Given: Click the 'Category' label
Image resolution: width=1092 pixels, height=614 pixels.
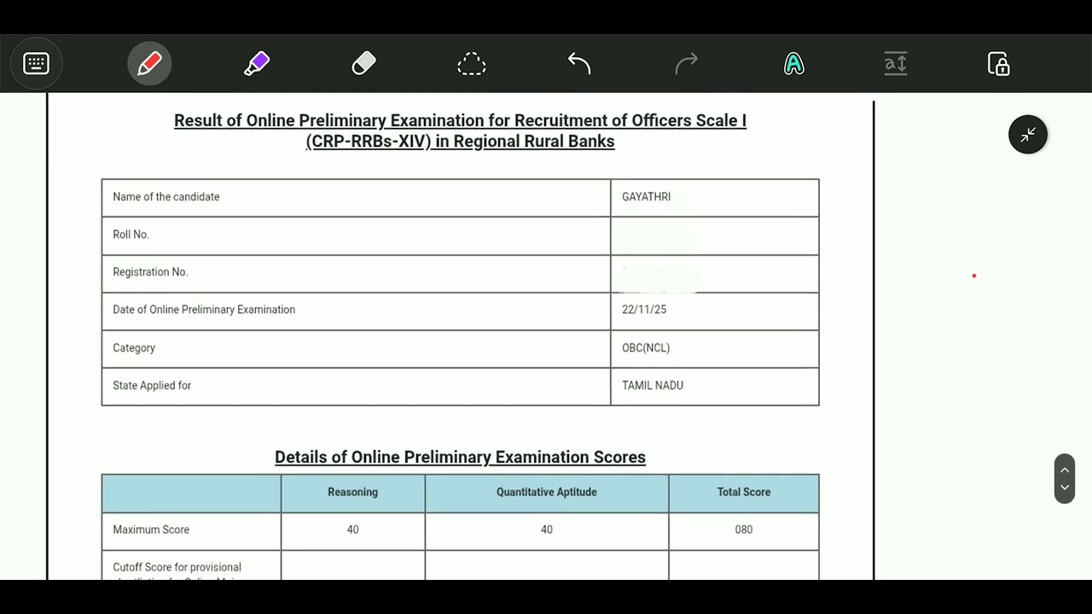Looking at the screenshot, I should click(x=134, y=348).
